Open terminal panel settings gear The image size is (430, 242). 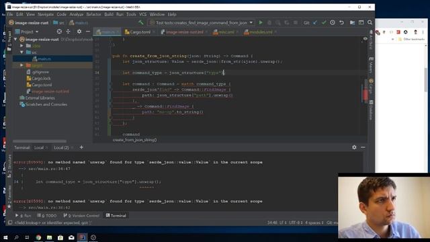coord(354,147)
